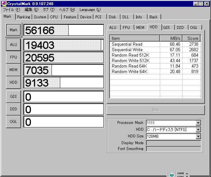Click the green tray icon at bottom
Viewport: 211px width, 177px height.
172,175
